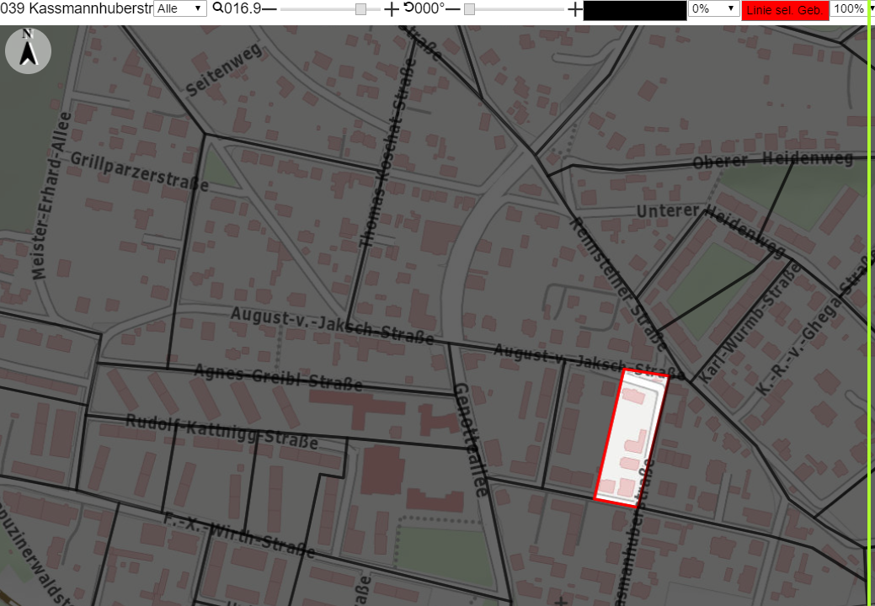The image size is (875, 606).
Task: Open the 100% dropdown at far right
Action: pos(849,8)
